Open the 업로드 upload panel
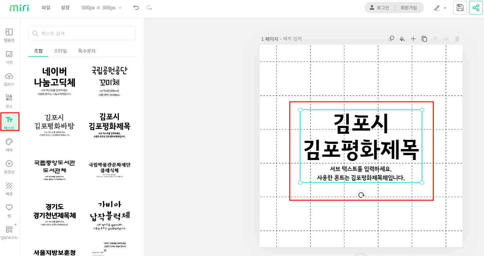The height and width of the screenshot is (256, 484). pyautogui.click(x=9, y=79)
